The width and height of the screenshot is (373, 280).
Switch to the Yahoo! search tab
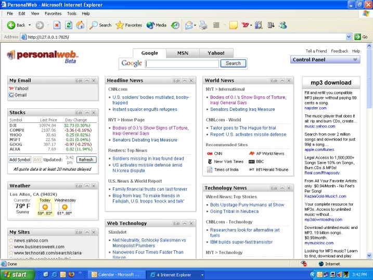pos(216,53)
